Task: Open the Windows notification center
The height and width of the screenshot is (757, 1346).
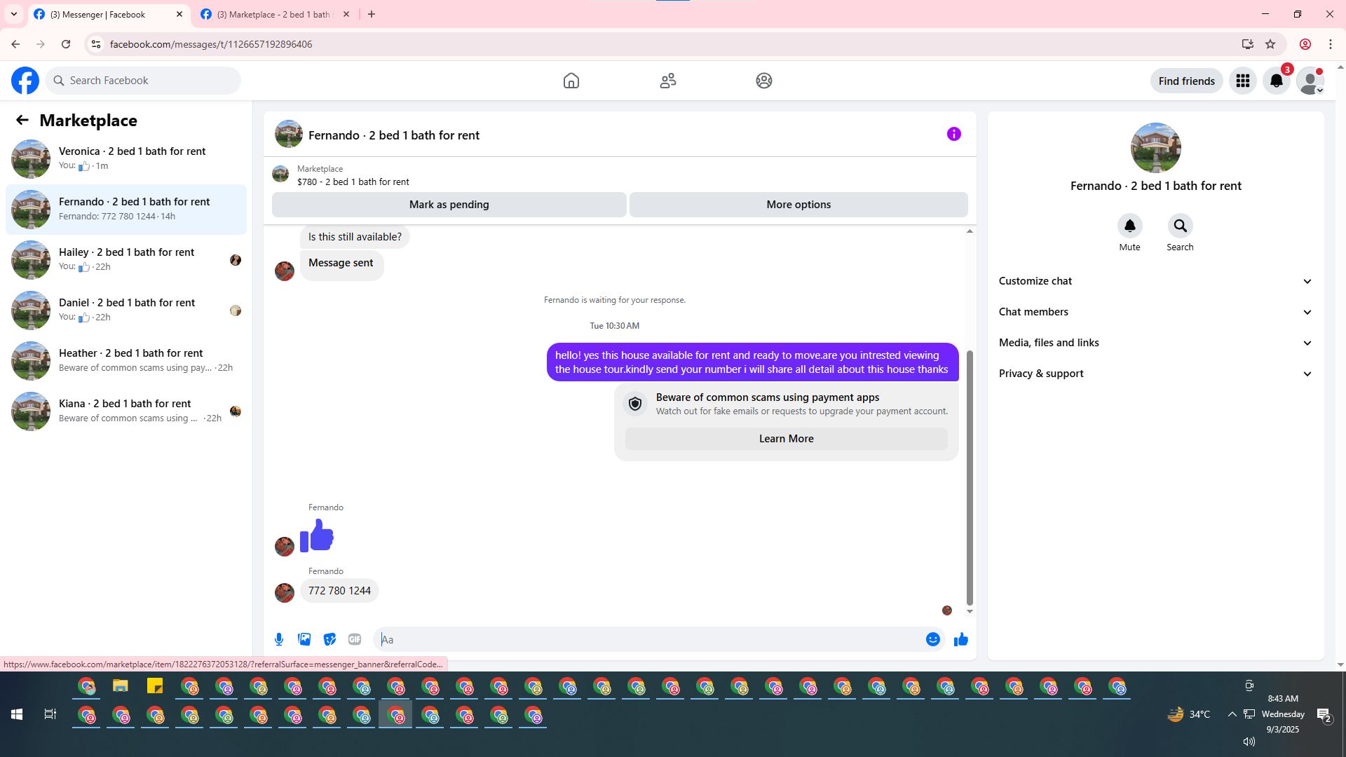Action: 1324,715
